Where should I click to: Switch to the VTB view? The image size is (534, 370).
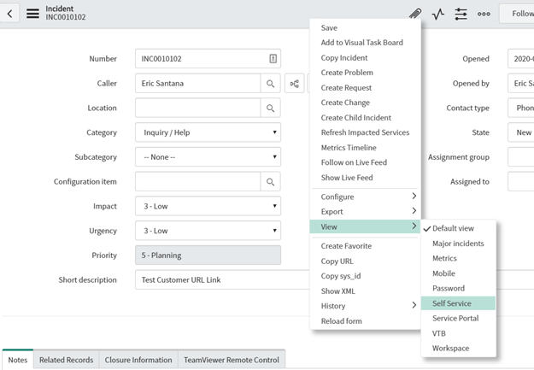459,333
